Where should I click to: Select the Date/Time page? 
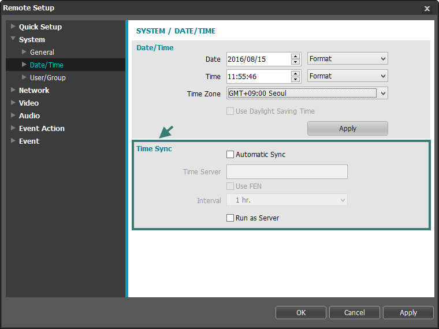(46, 65)
